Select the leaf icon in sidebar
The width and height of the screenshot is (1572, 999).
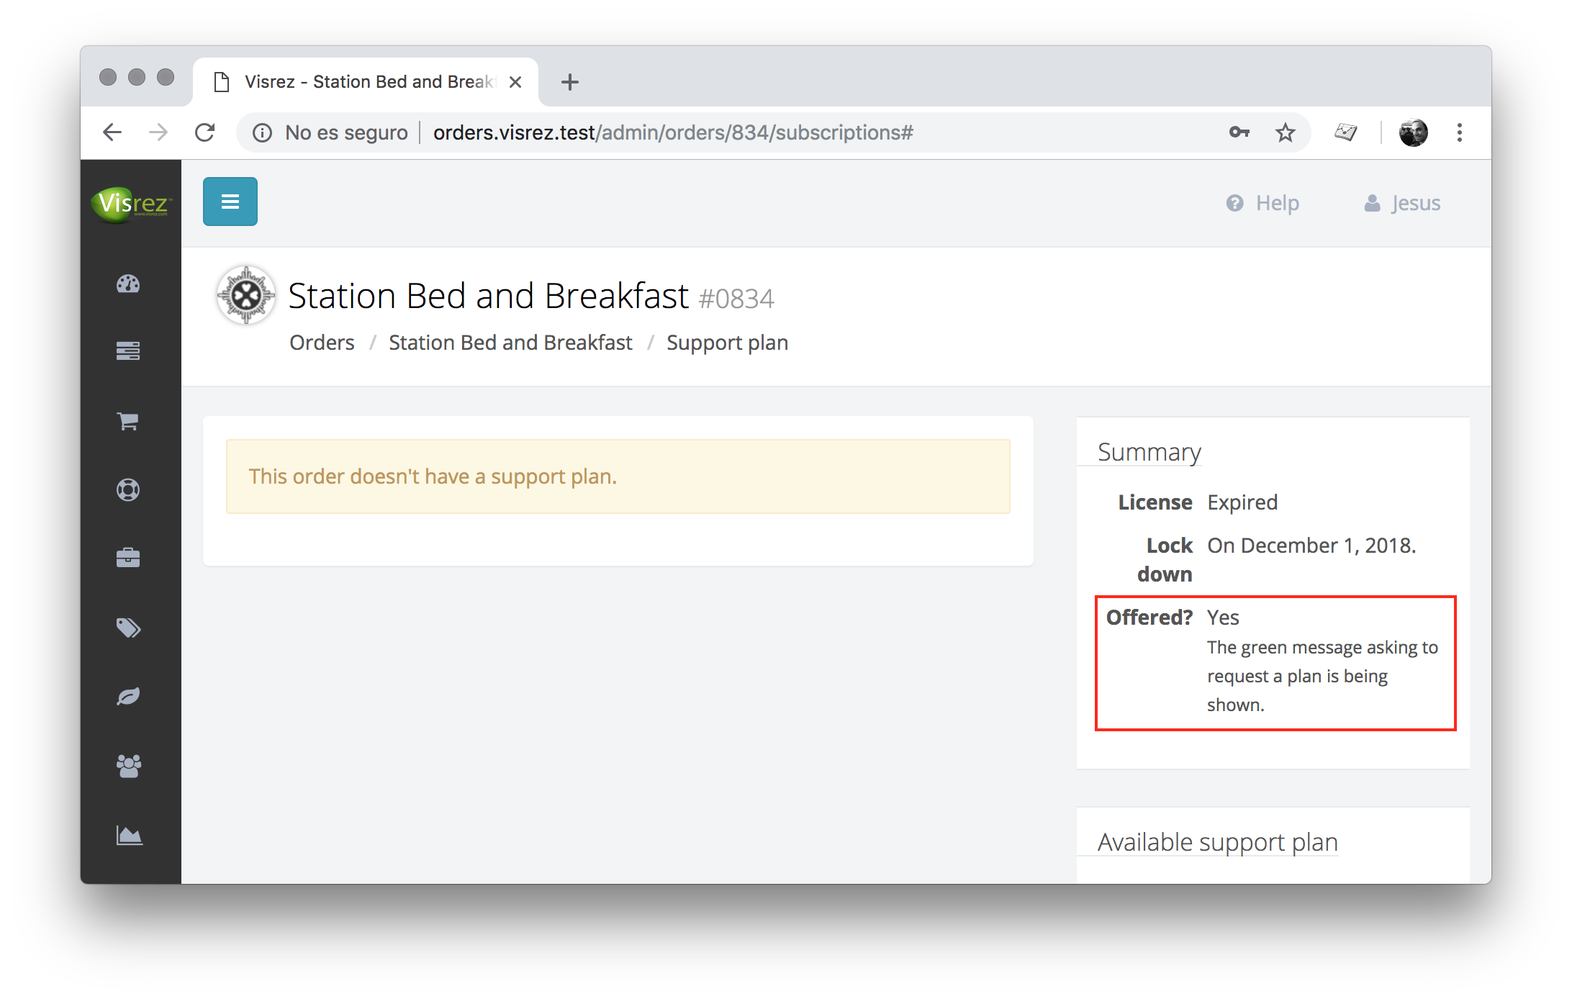[128, 696]
